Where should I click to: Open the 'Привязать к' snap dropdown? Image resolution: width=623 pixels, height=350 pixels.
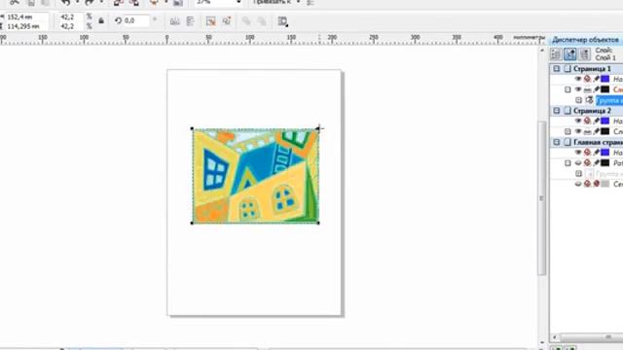[x=299, y=2]
